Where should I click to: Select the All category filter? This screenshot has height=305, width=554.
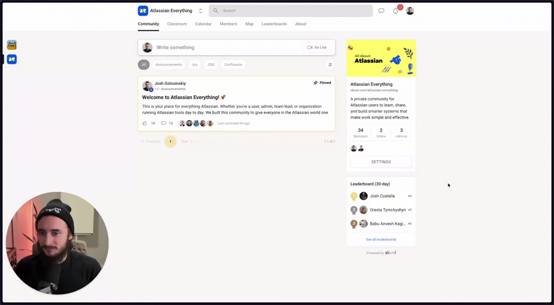pyautogui.click(x=144, y=64)
